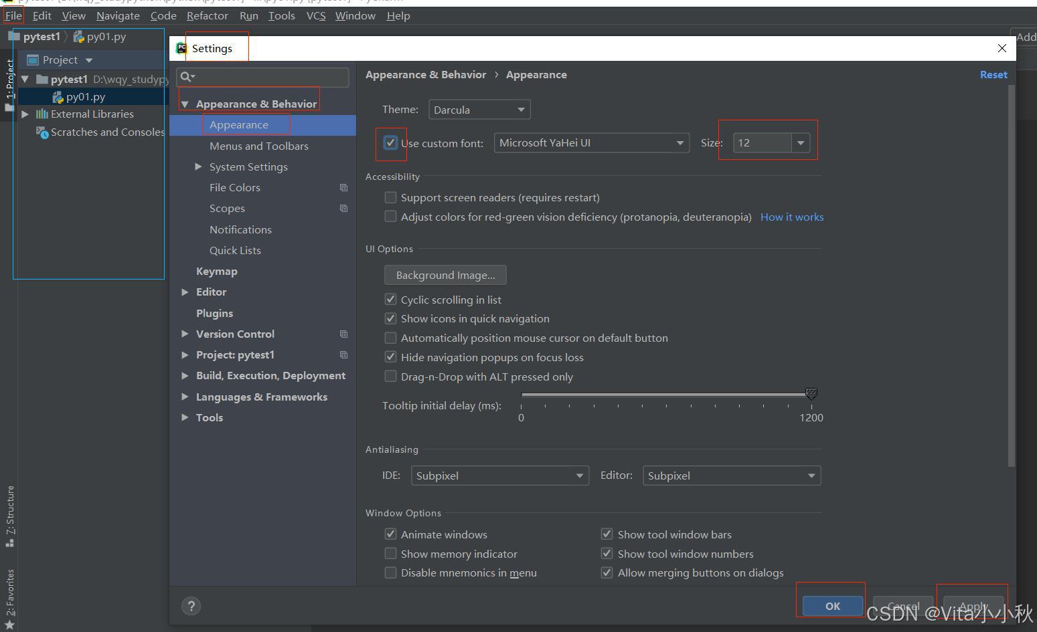Expand Languages & Frameworks node

pos(185,397)
